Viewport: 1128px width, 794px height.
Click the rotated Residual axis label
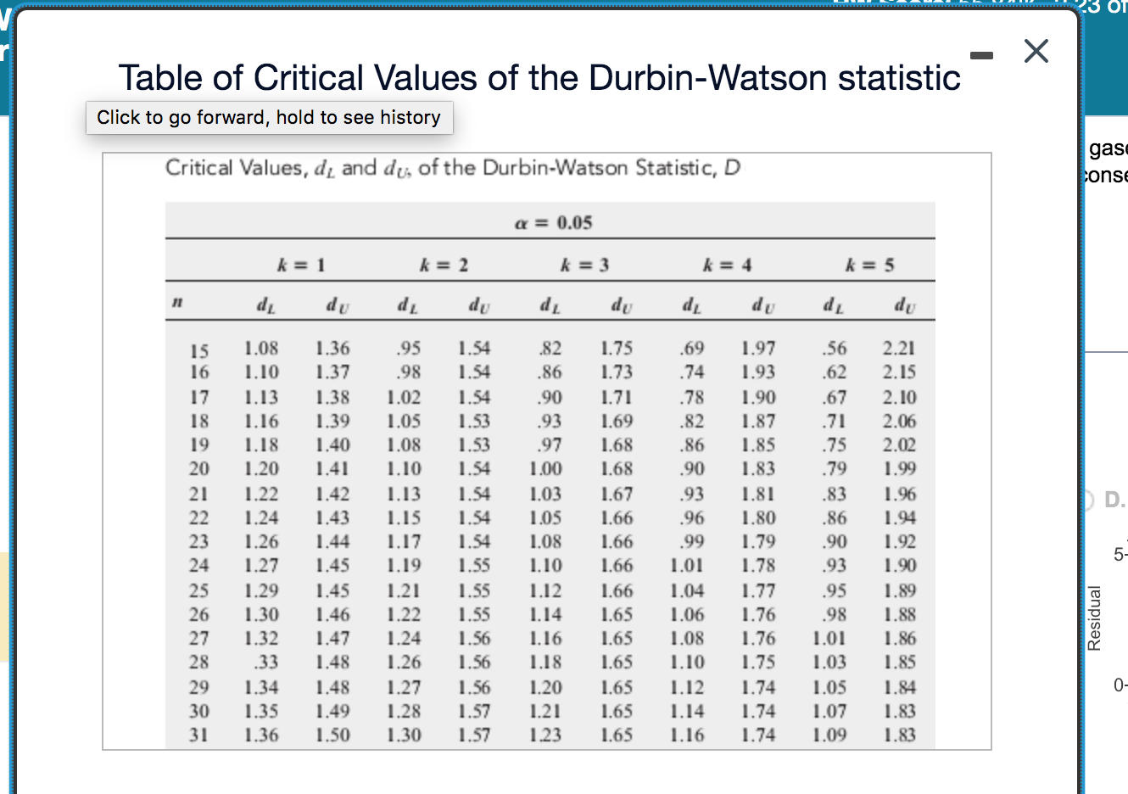[1094, 618]
